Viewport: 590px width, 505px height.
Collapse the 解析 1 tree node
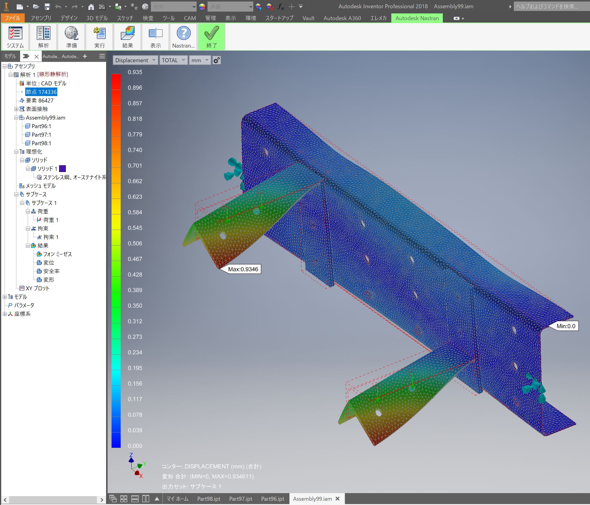[10, 75]
